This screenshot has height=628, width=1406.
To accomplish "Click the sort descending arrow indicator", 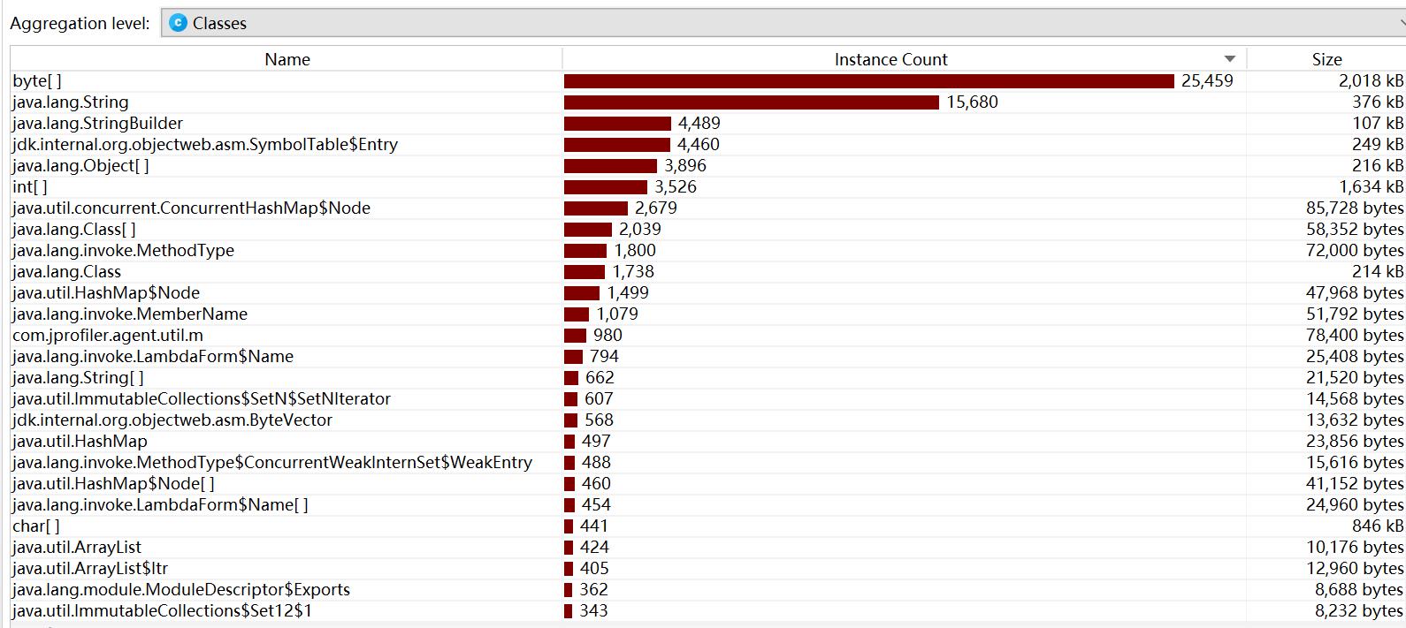I will [1229, 59].
